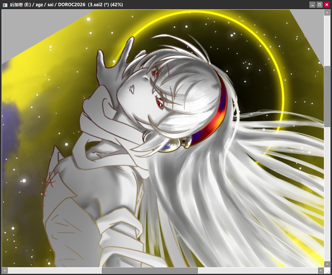Screen dimensions: 332x275
Task: Click the title text "DOROC2026 (3.sai2 (*) (42%)"
Action: (x=90, y=5)
